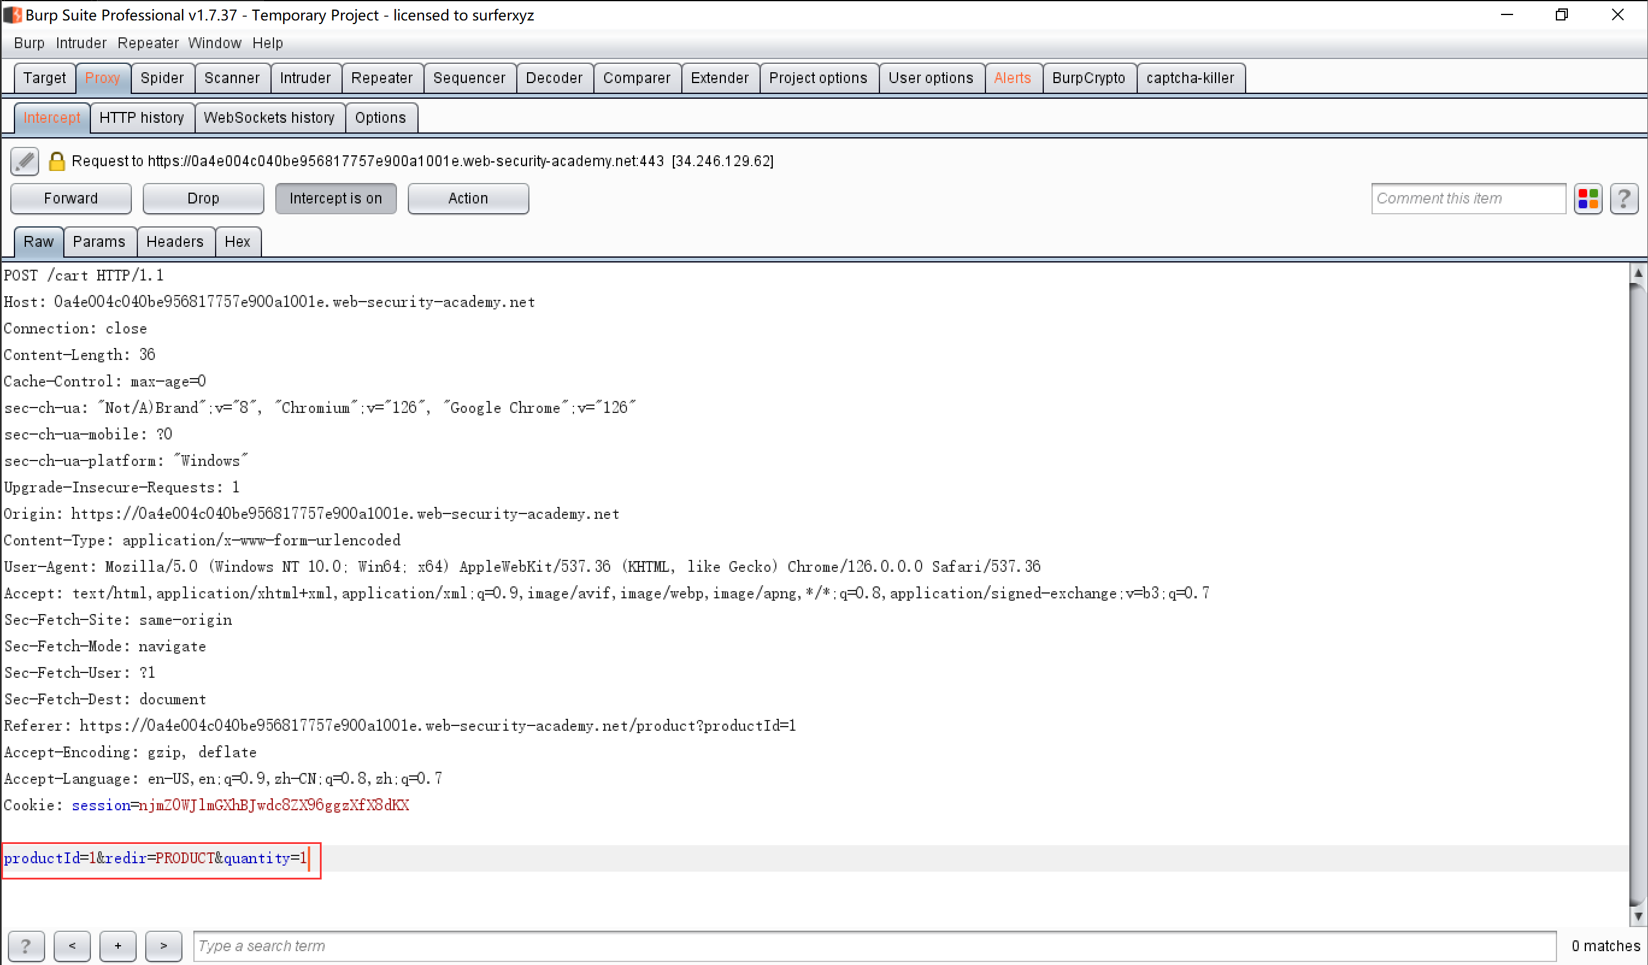Click Drop button to discard request
The width and height of the screenshot is (1648, 965).
pyautogui.click(x=202, y=197)
